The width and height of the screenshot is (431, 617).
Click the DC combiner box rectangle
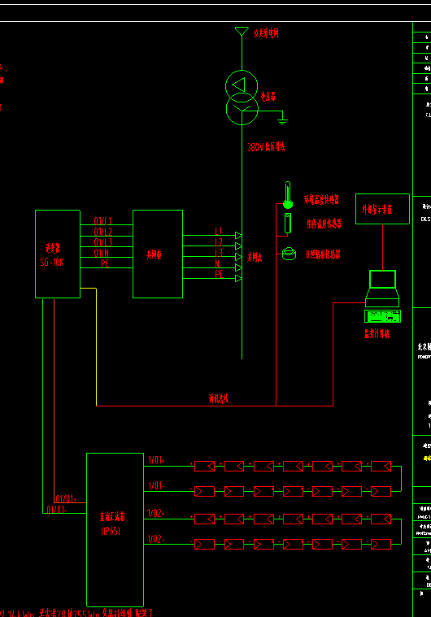(115, 530)
